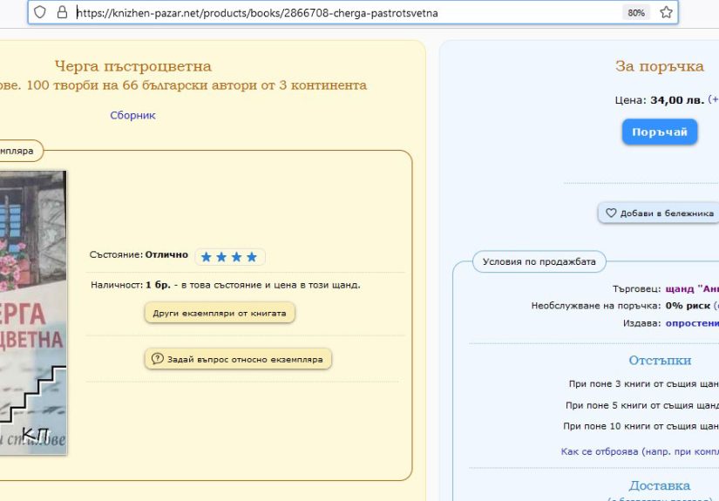This screenshot has width=719, height=501.
Task: Click the question mark icon in Задай въпрос
Action: [158, 359]
